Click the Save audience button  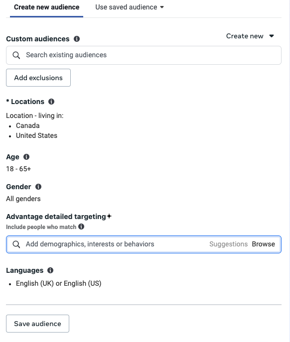tap(37, 324)
